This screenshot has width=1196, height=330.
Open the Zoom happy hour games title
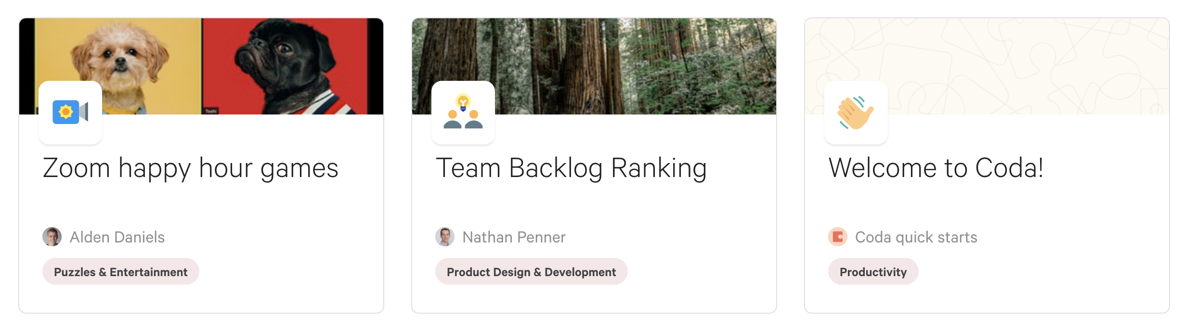(191, 168)
